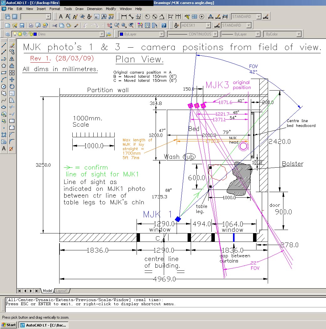
Task: Choose the Hatch tool in draw toolbar
Action: 4,135
